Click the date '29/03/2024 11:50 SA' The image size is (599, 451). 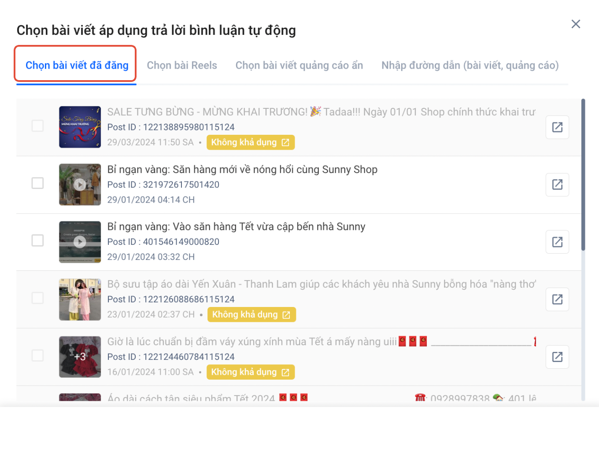151,142
